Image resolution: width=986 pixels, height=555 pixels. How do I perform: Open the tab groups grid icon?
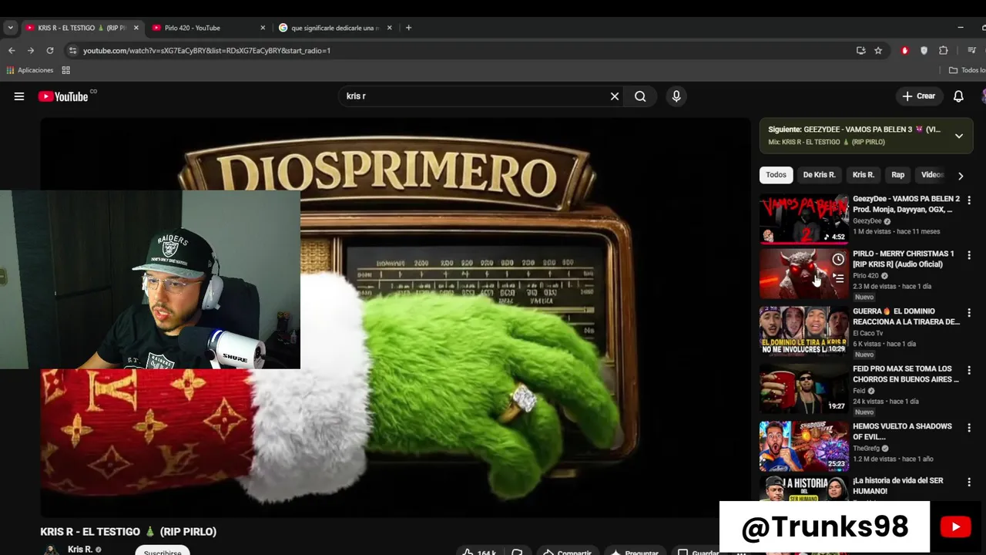[x=66, y=70]
